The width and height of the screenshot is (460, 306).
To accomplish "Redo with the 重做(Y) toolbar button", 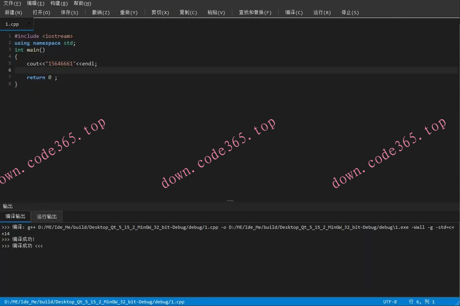I will click(129, 12).
